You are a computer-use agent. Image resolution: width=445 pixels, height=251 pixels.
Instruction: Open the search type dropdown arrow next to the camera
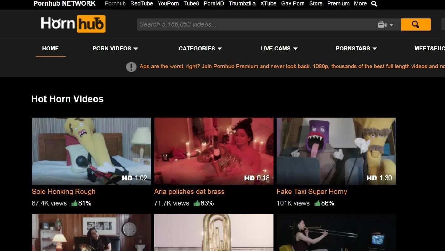pyautogui.click(x=391, y=25)
